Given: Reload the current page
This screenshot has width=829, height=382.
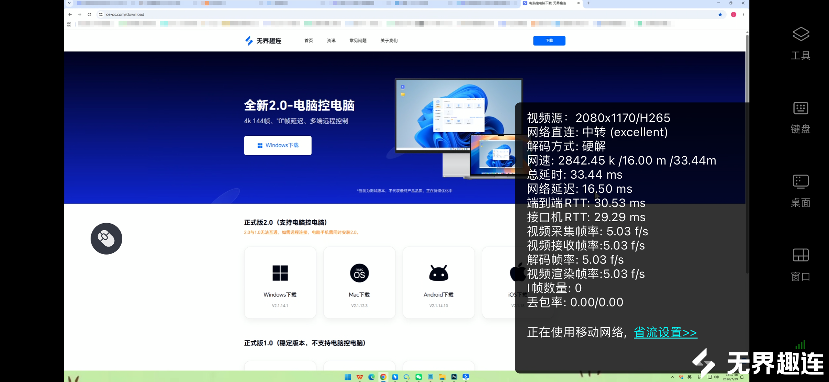Looking at the screenshot, I should (89, 14).
